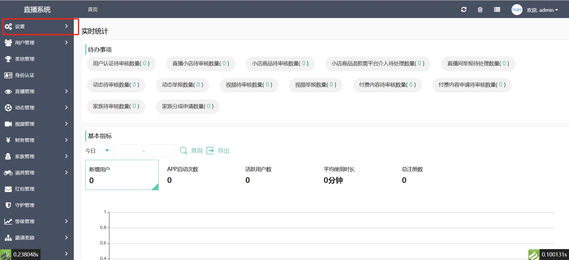
Task: Click the 等级管理 chart icon
Action: pyautogui.click(x=8, y=221)
